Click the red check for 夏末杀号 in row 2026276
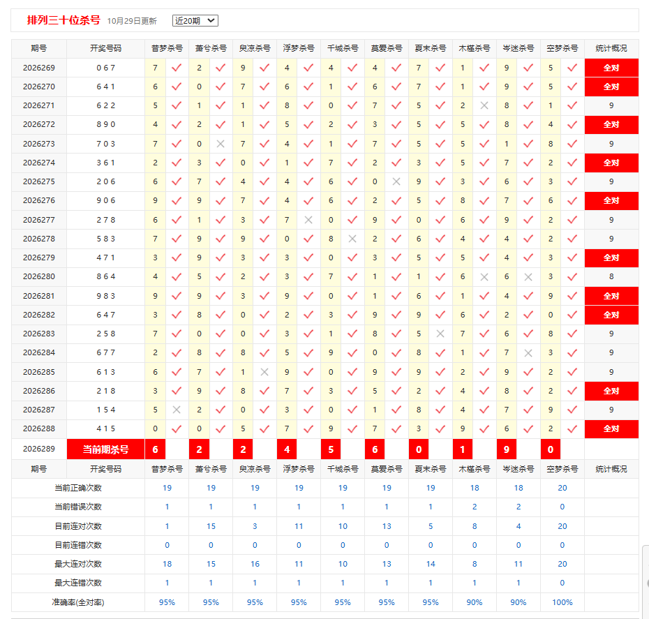This screenshot has height=619, width=649. pos(440,201)
